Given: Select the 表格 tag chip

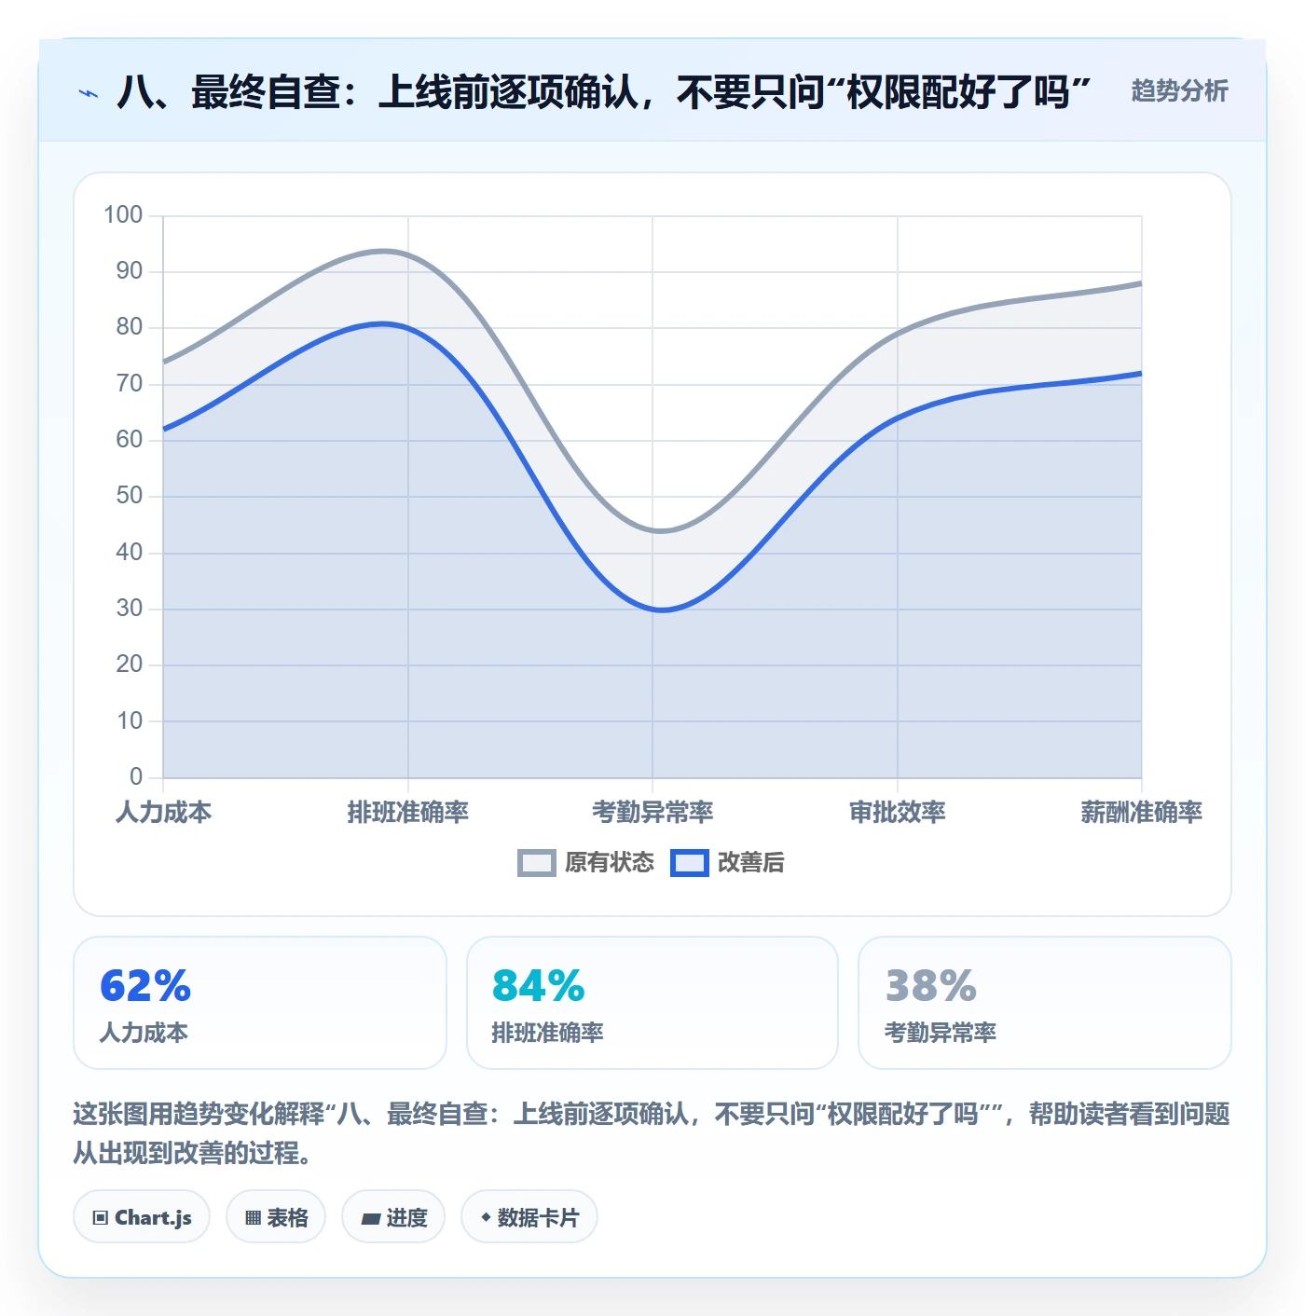Looking at the screenshot, I should click(x=276, y=1216).
